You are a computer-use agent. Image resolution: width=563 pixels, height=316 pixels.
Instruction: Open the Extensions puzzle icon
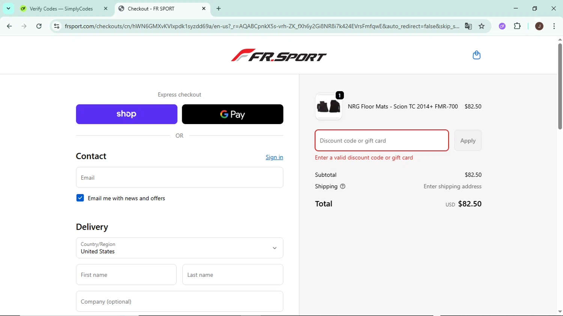517,26
